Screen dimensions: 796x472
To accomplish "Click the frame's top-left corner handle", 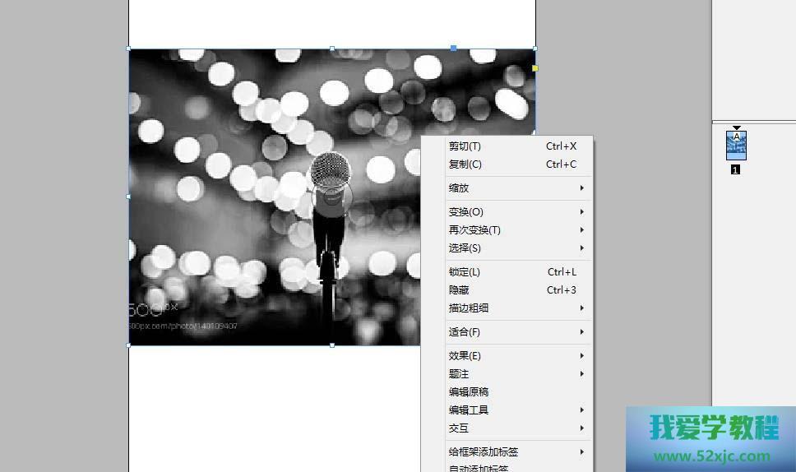I will coord(129,49).
